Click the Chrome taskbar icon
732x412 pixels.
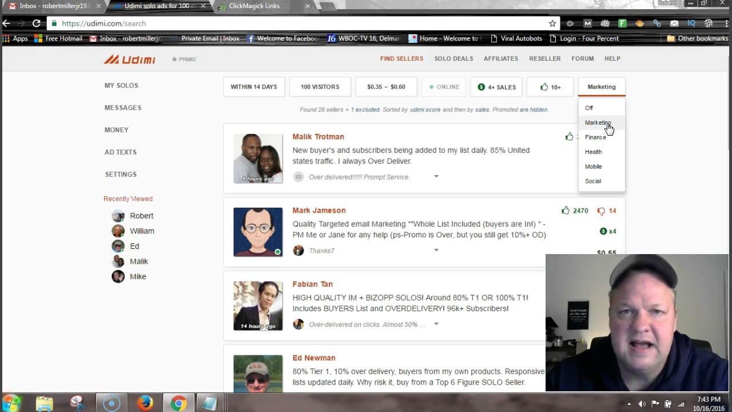[x=178, y=403]
